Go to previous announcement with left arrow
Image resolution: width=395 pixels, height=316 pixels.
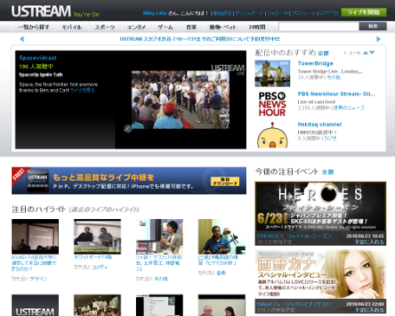tap(22, 39)
